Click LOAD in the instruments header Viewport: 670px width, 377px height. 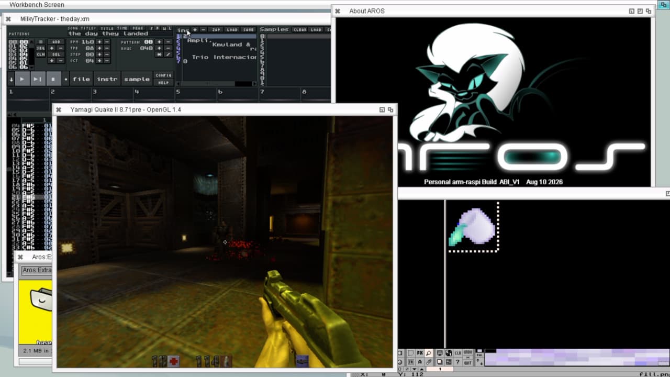(x=232, y=30)
